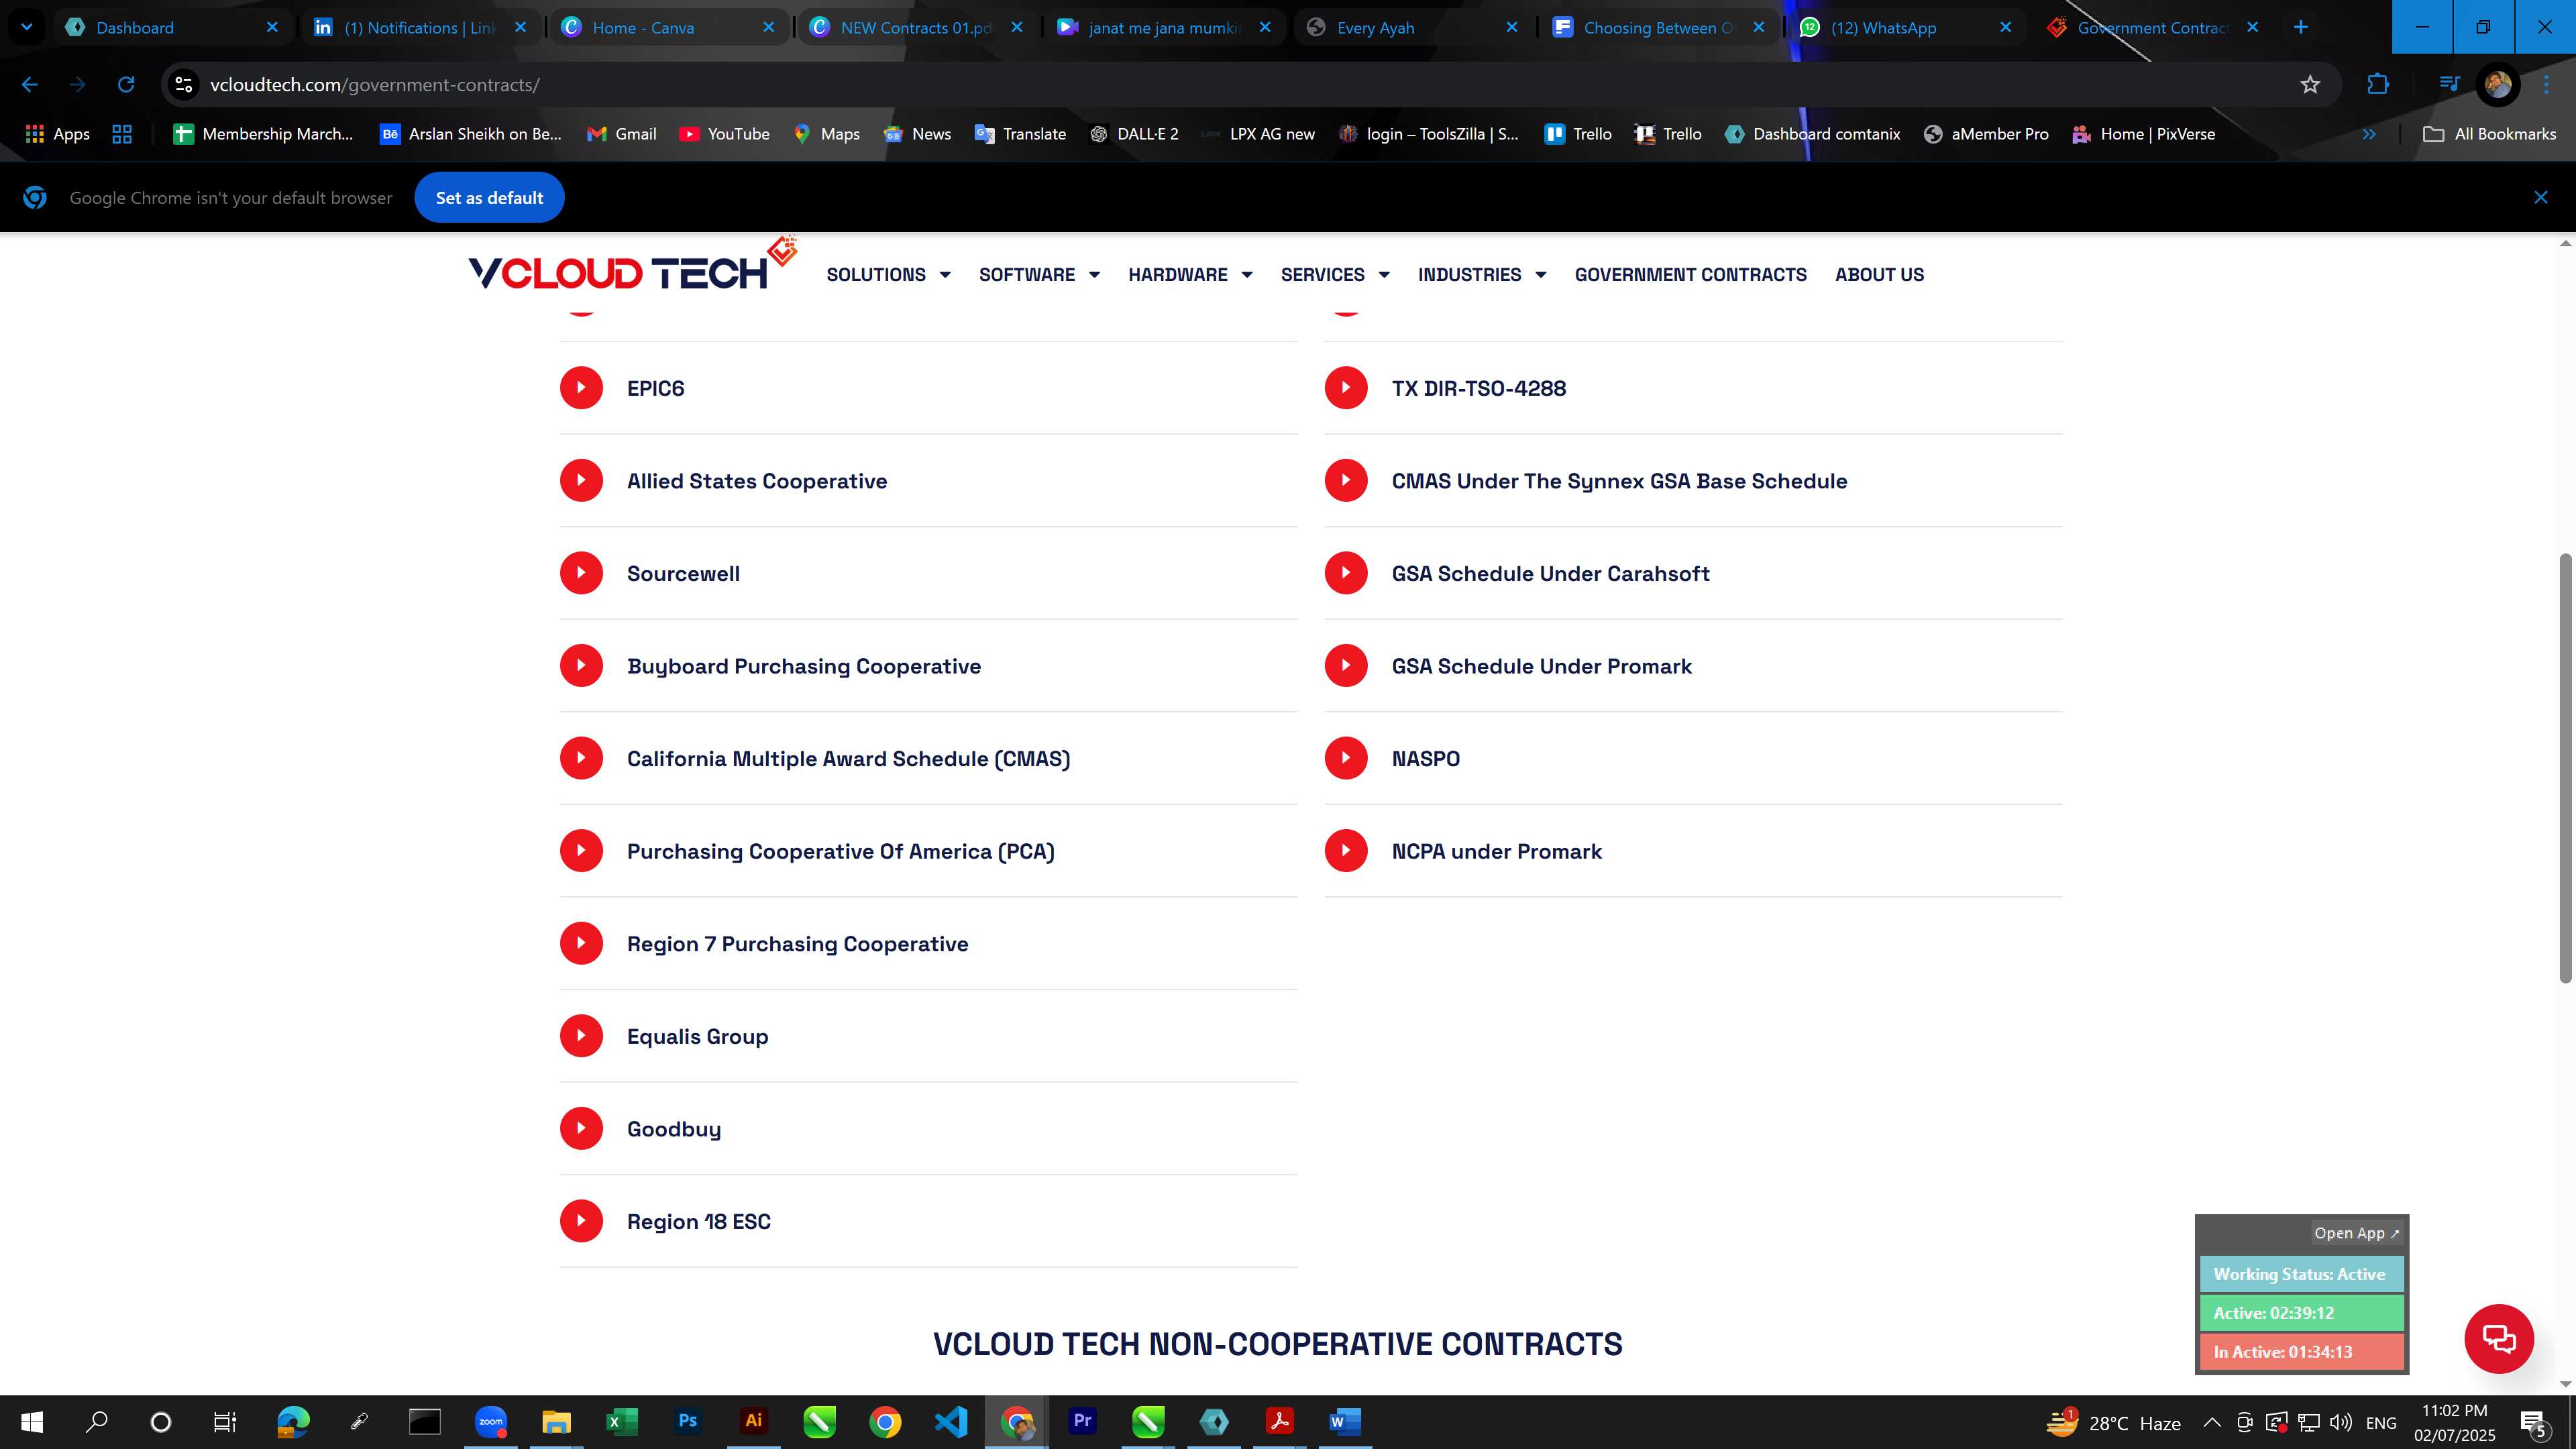Show hidden bookmarks overflow chevron
The image size is (2576, 1449).
(x=2369, y=134)
